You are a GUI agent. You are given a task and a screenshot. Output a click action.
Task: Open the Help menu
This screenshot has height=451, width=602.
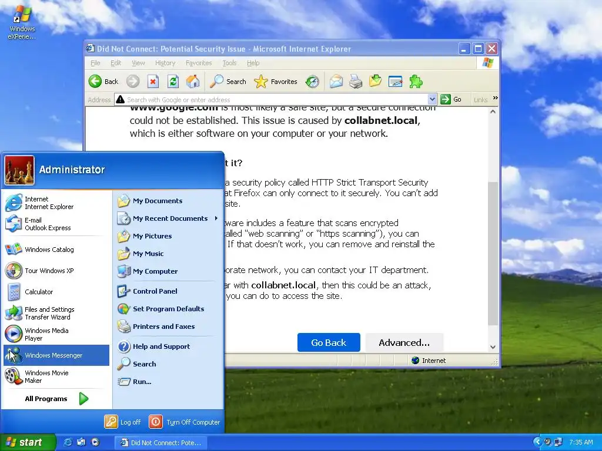point(253,63)
